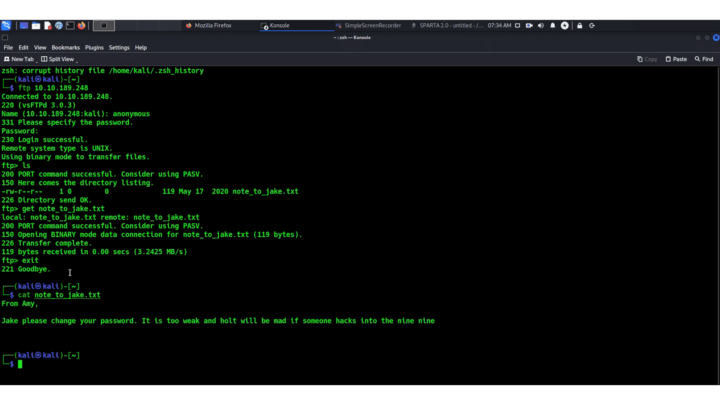Click the 'Jake please change your password' line
This screenshot has height=405, width=720.
(218, 321)
